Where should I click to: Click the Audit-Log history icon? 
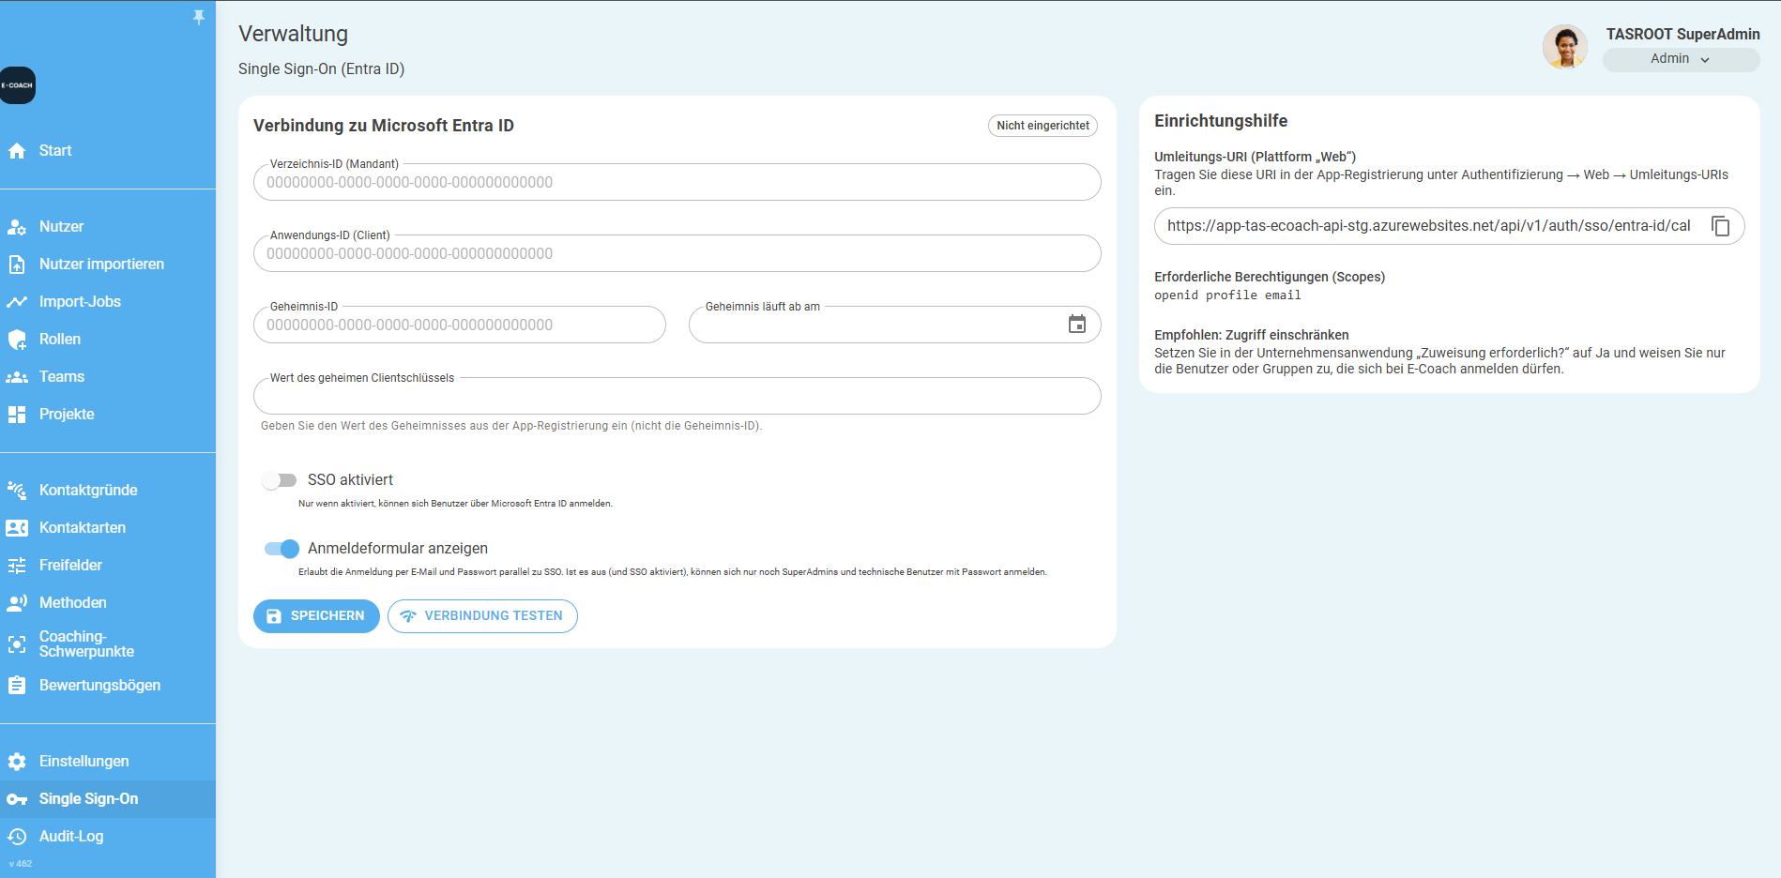pos(17,837)
